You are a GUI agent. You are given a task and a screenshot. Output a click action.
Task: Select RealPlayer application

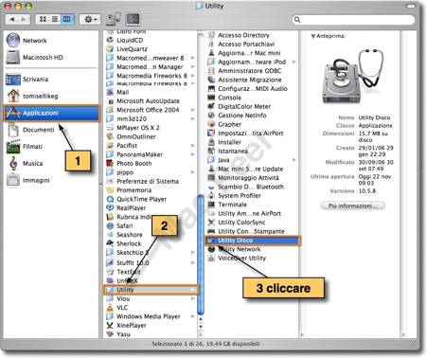click(x=131, y=208)
